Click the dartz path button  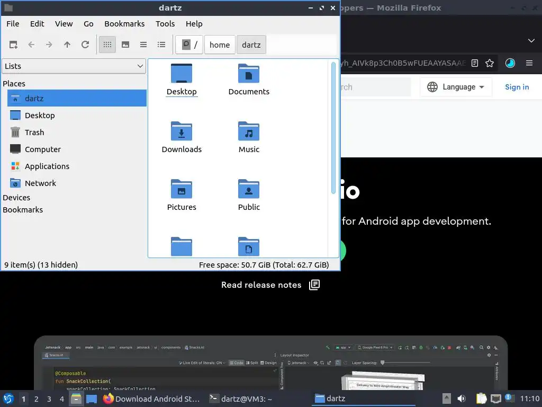tap(251, 45)
